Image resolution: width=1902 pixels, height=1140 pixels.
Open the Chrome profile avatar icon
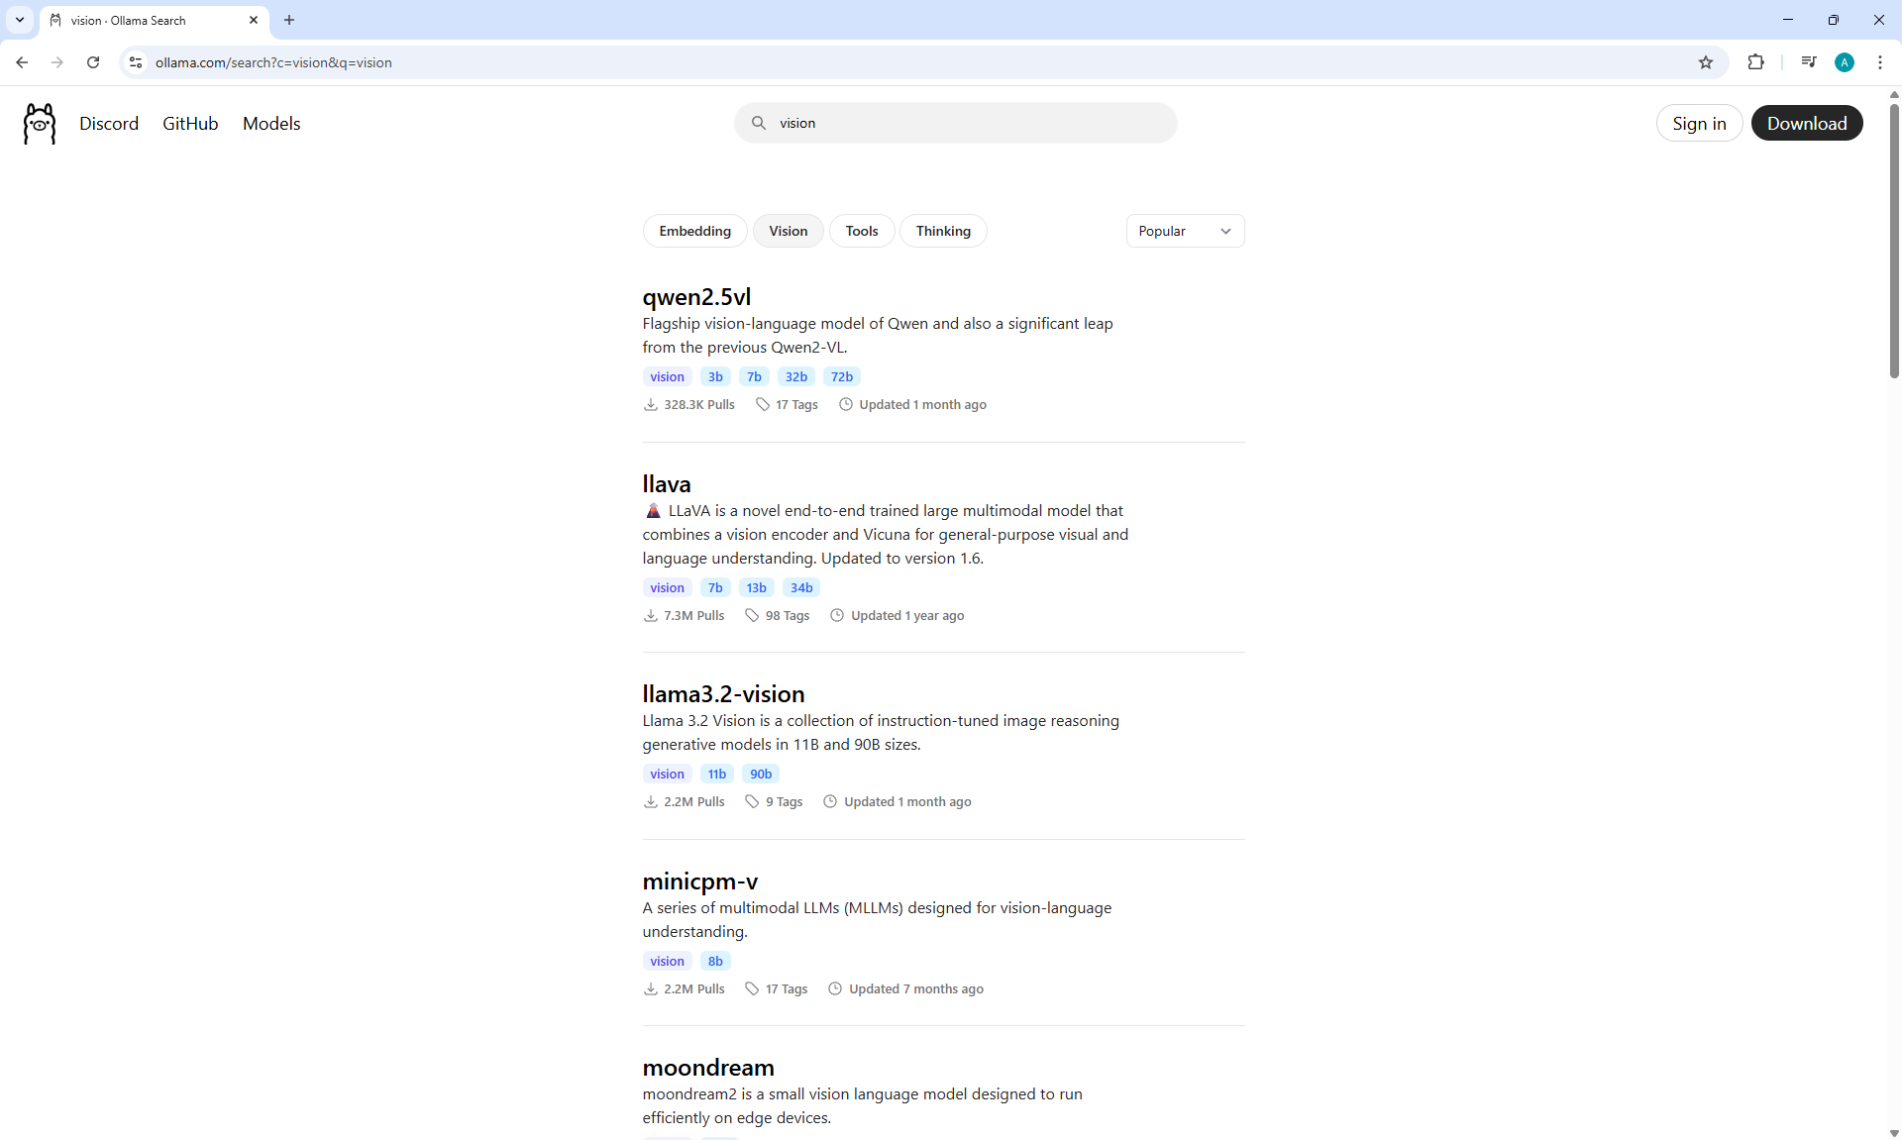[1844, 62]
